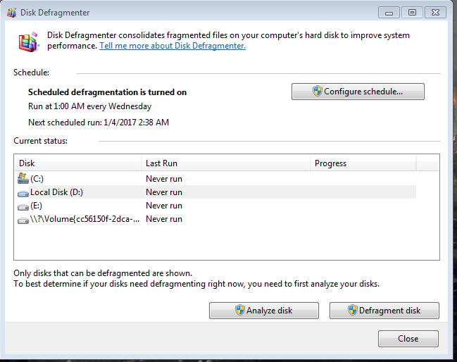Sort by the Disk column header
457x362 pixels.
pos(78,163)
